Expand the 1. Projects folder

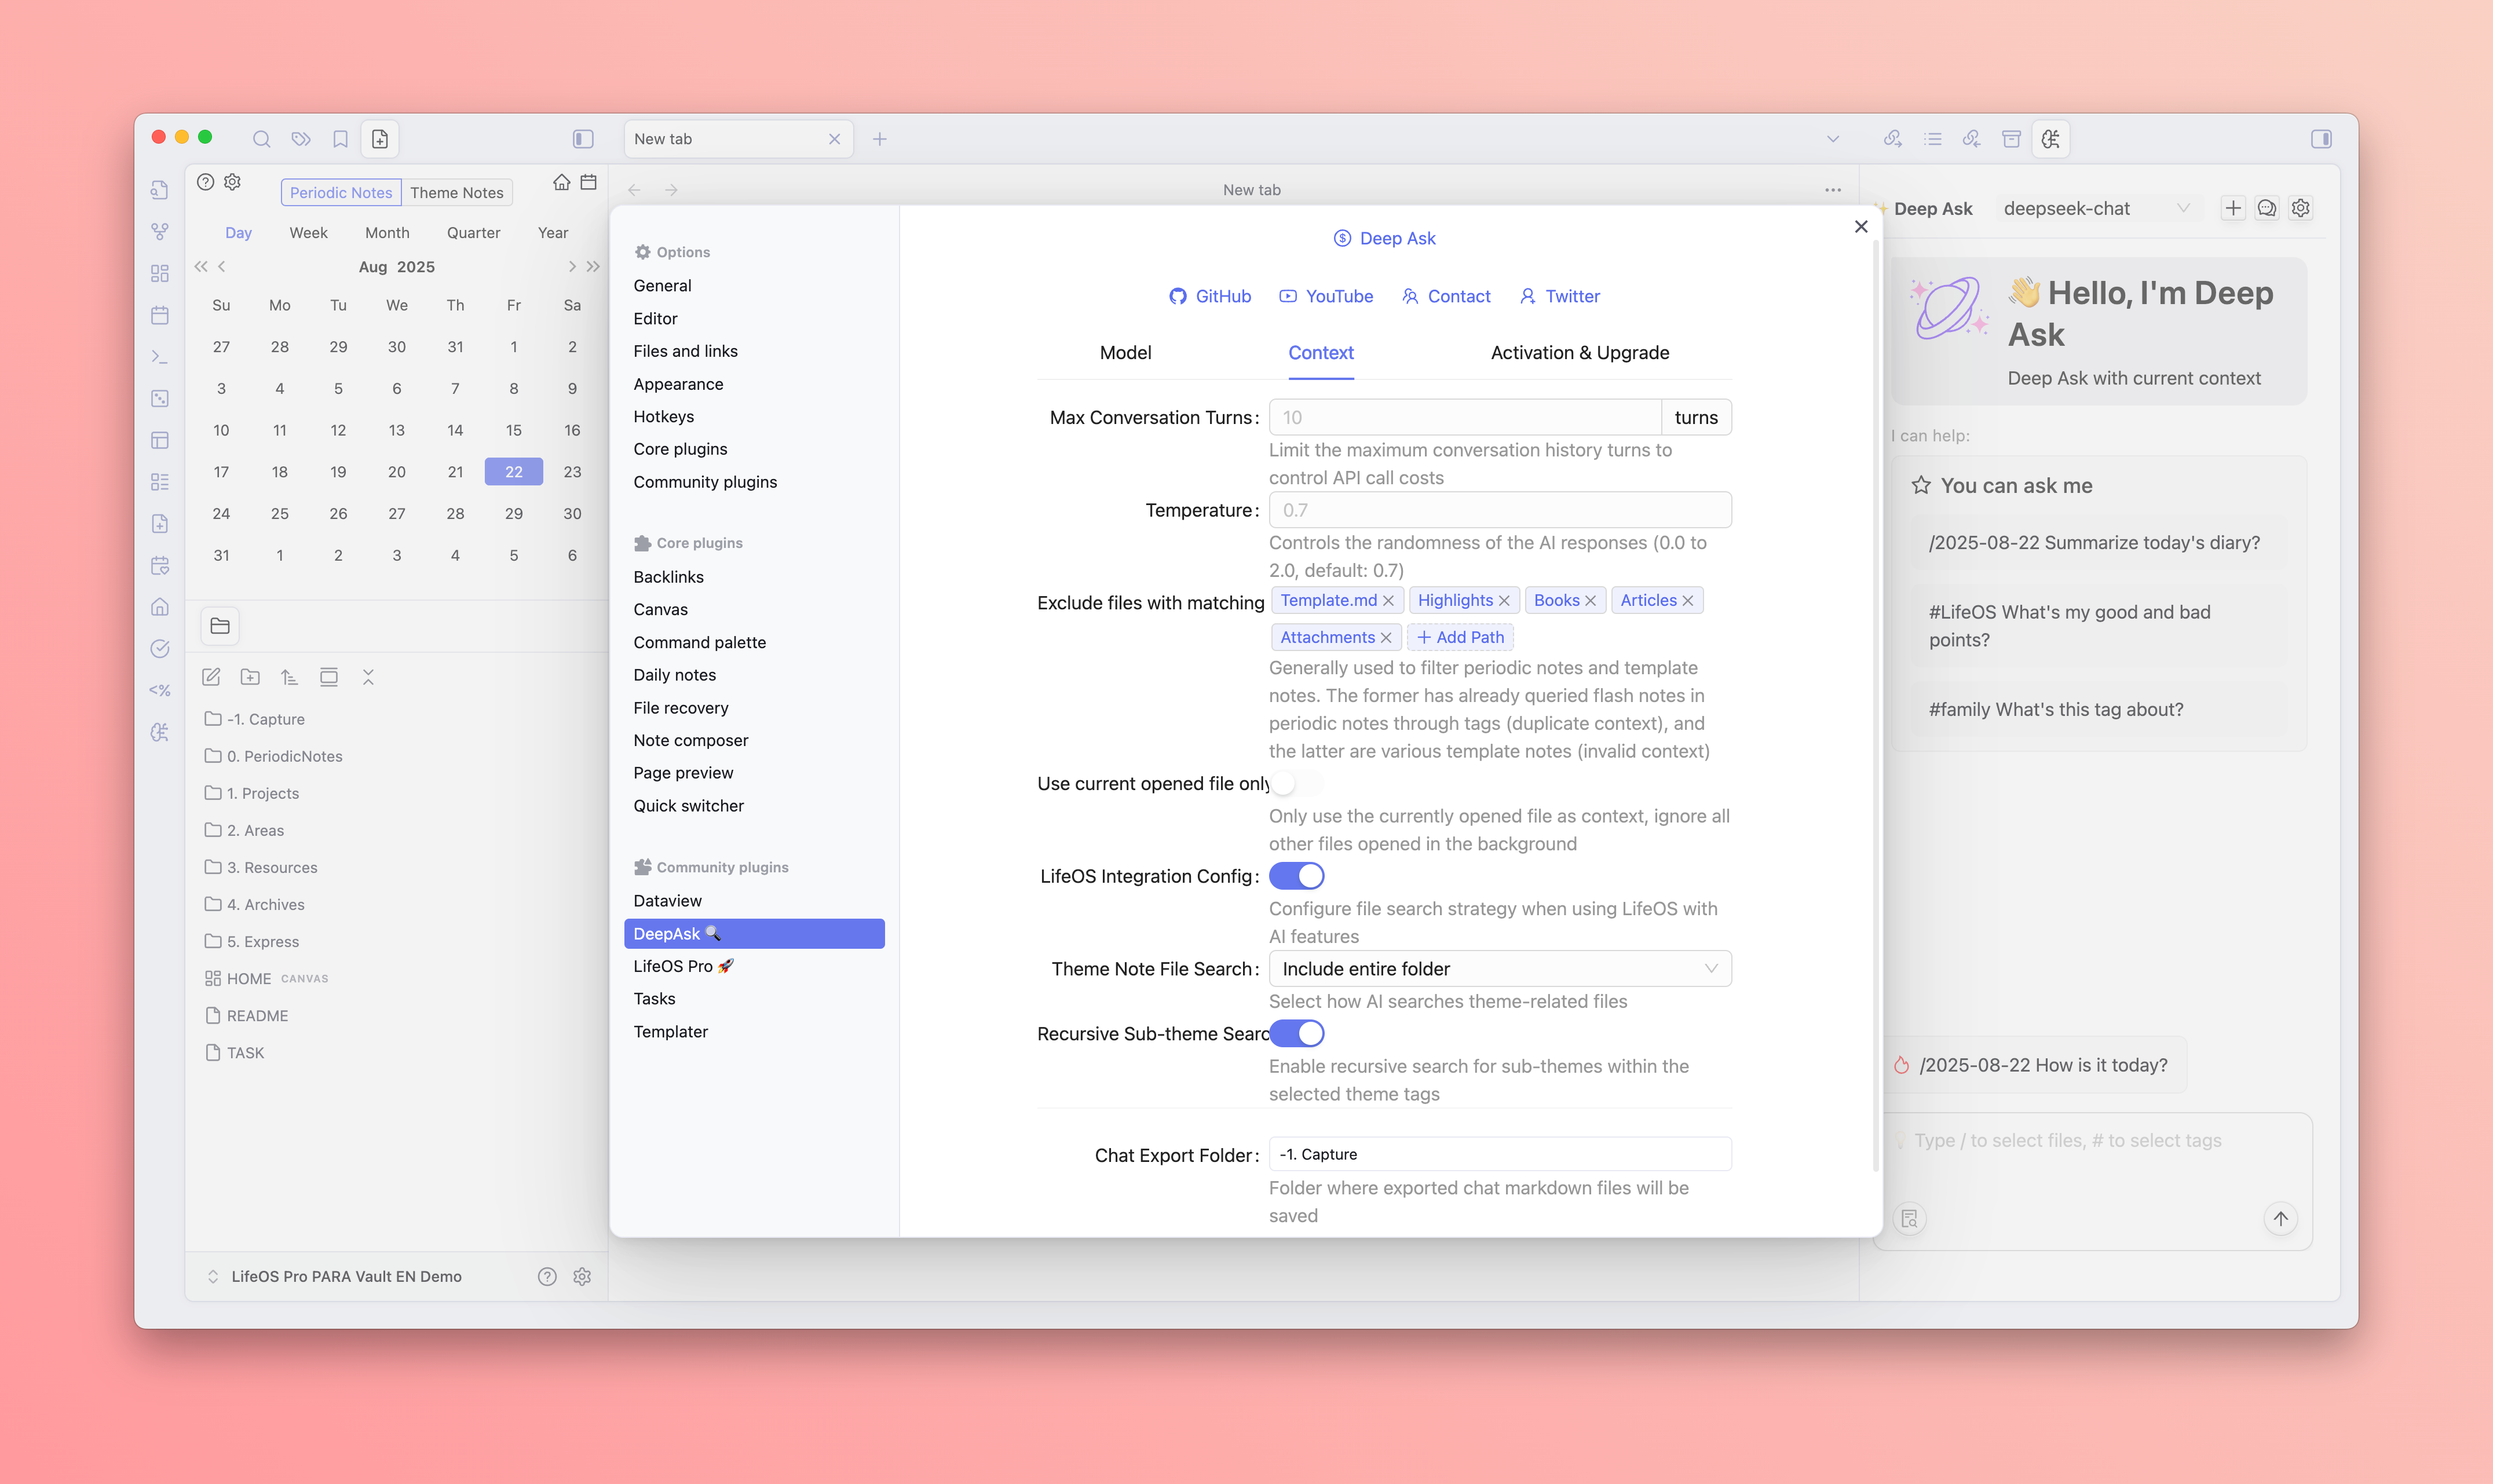click(262, 793)
